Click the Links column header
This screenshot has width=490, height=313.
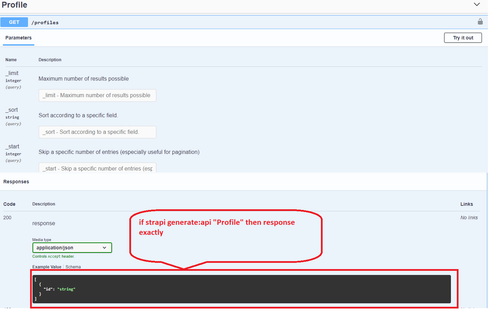tap(466, 204)
